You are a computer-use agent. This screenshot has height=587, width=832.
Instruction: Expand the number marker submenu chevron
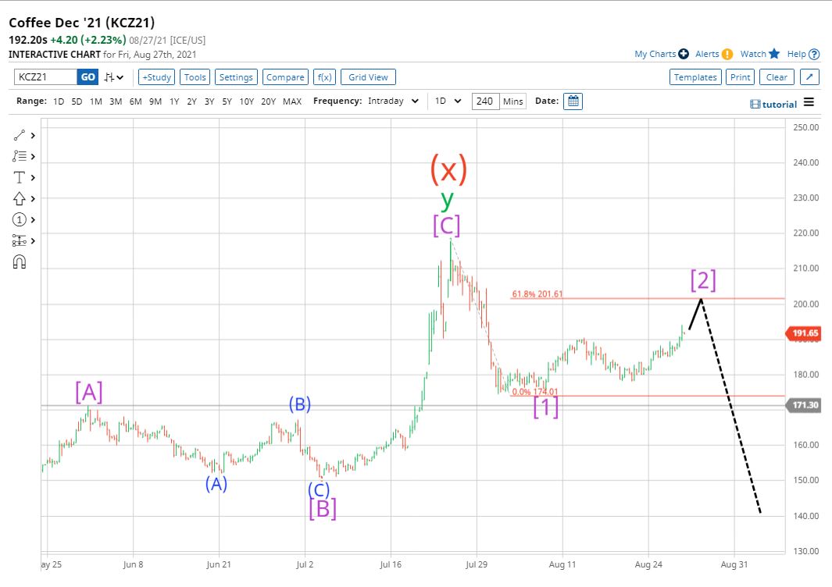(33, 219)
